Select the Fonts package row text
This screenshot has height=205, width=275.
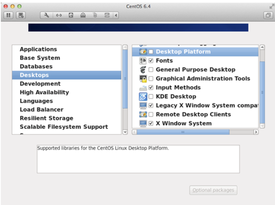[x=164, y=61]
